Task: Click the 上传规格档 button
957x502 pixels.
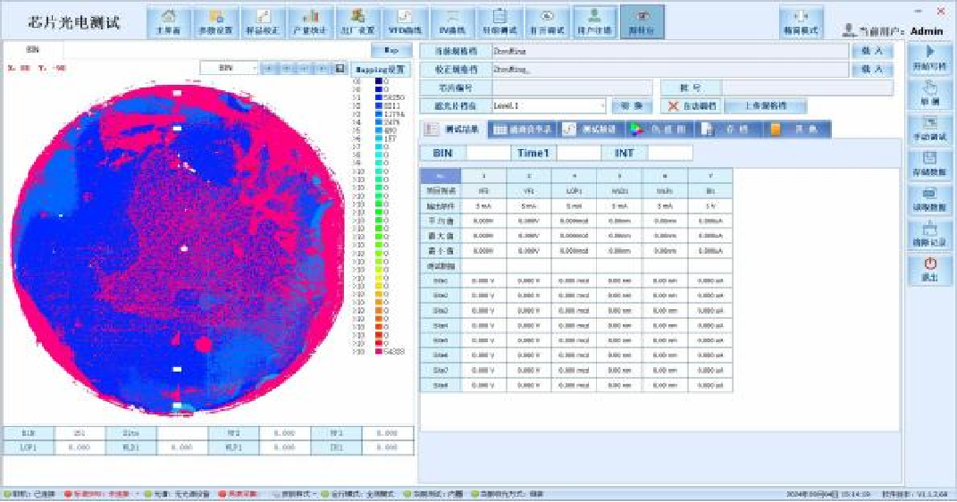Action: click(x=764, y=106)
